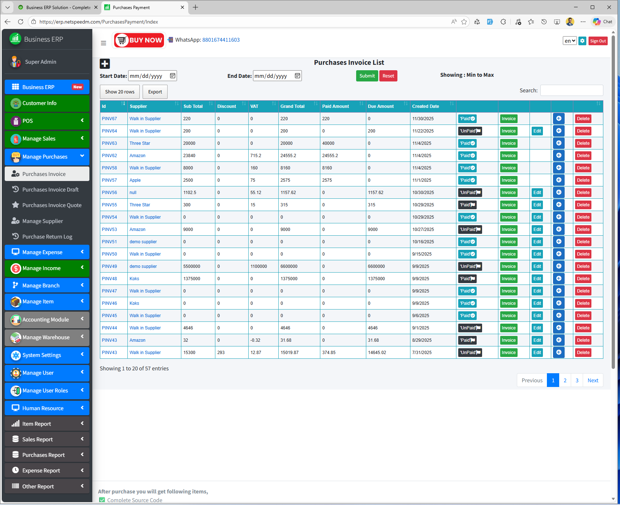Click the Search input field
Viewport: 620px width, 505px height.
571,91
